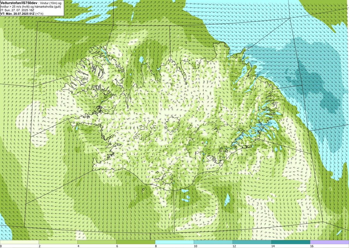Click the legend label '16'

312,246
